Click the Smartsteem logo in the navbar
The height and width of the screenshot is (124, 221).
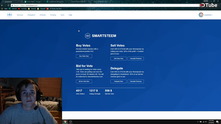tap(9, 15)
